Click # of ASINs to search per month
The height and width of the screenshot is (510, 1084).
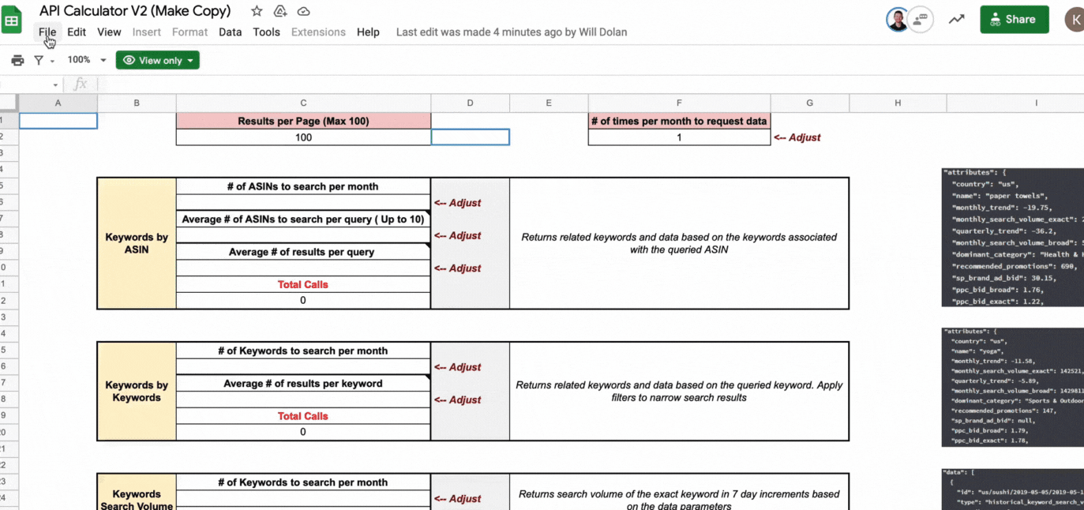pos(303,186)
